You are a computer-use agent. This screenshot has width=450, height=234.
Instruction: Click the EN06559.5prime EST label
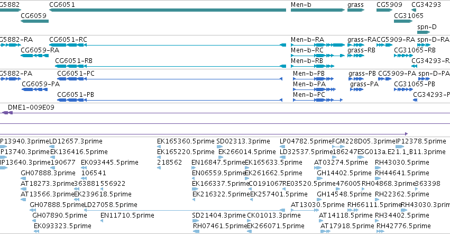(x=219, y=173)
